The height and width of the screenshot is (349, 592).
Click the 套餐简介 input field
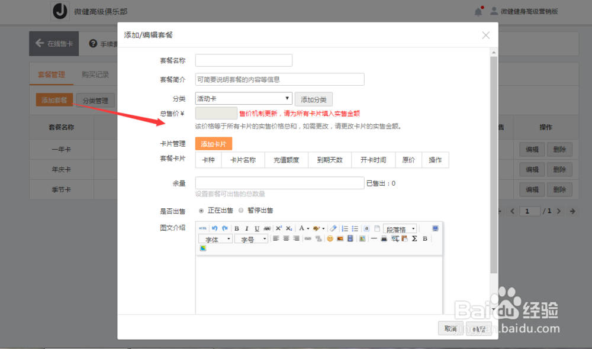280,79
